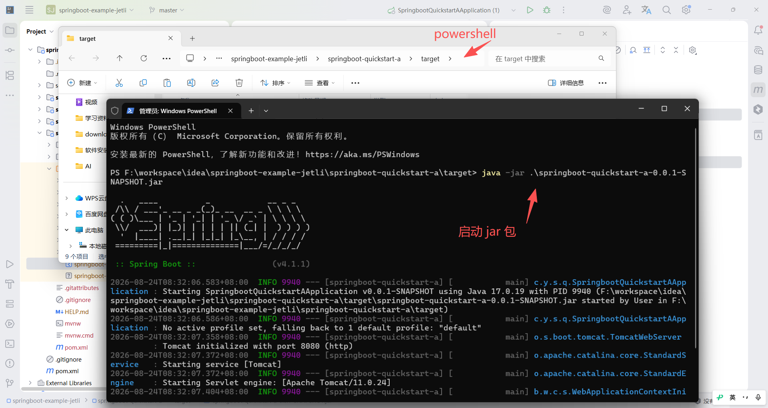
Task: Open the master branch dropdown
Action: pos(167,10)
